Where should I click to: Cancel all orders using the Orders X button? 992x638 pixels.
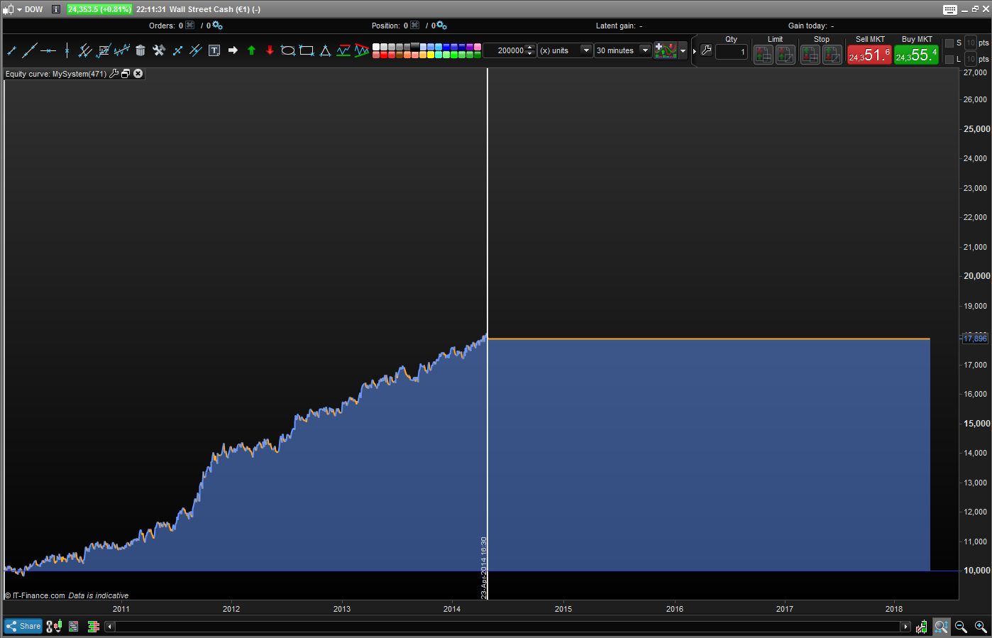190,26
